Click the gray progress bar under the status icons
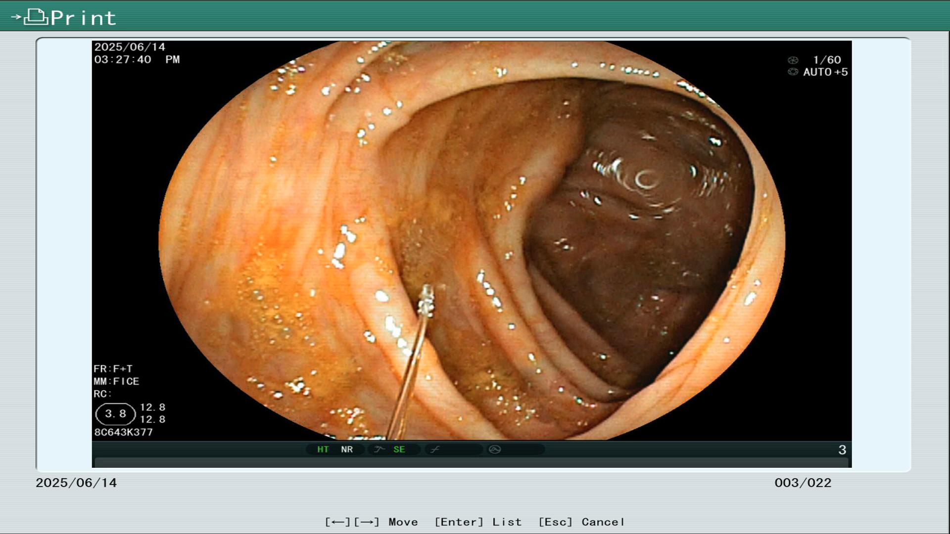Viewport: 950px width, 534px height. pyautogui.click(x=471, y=462)
